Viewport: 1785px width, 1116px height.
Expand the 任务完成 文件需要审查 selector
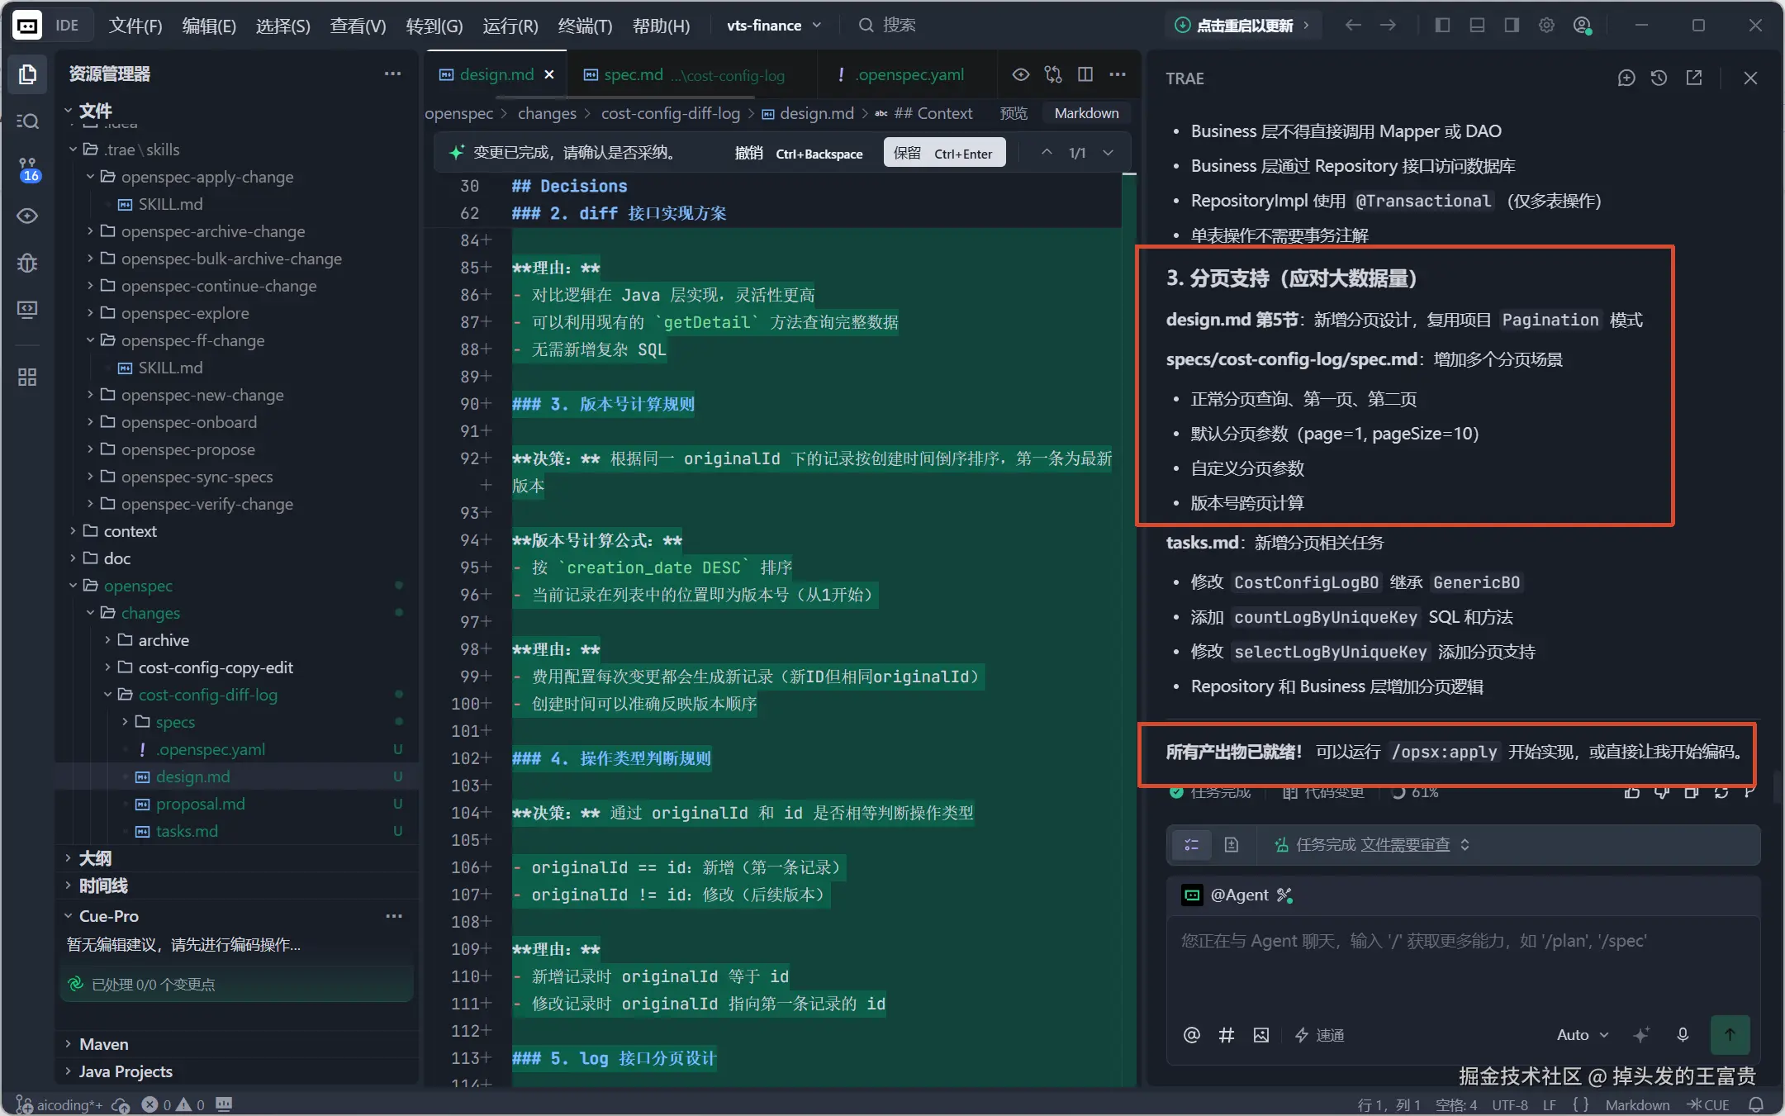[1371, 844]
